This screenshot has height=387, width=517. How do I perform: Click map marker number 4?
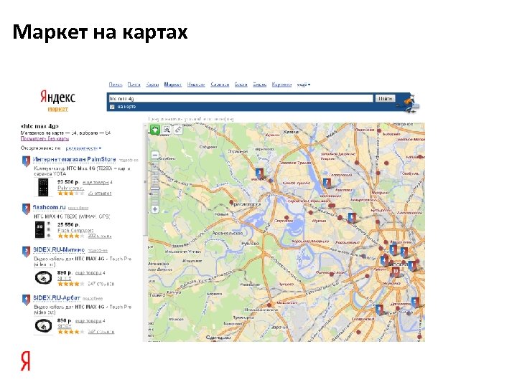pyautogui.click(x=384, y=260)
